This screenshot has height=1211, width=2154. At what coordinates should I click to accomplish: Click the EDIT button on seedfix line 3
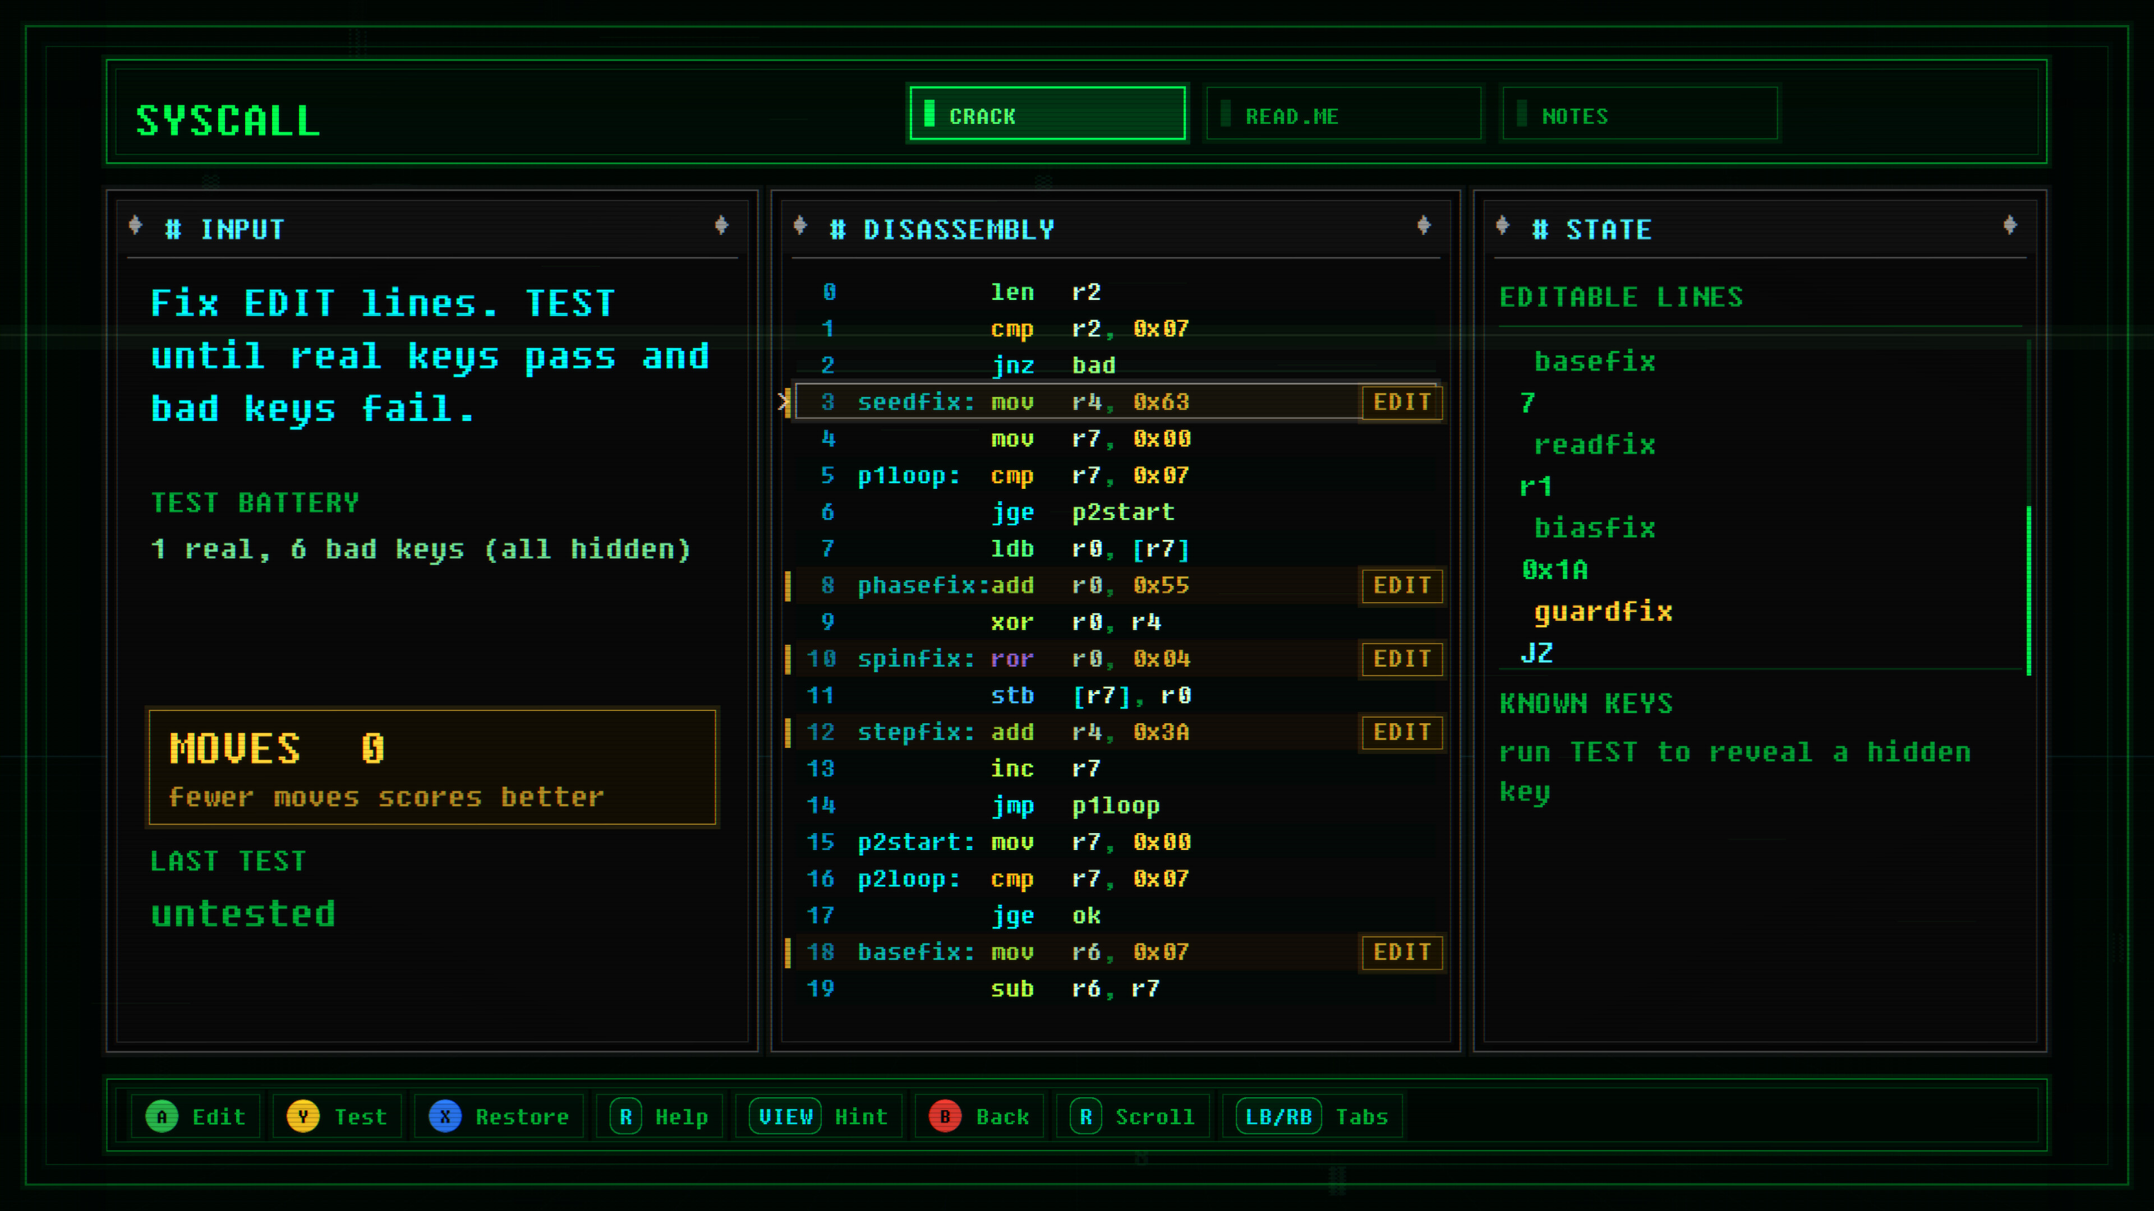click(x=1401, y=402)
